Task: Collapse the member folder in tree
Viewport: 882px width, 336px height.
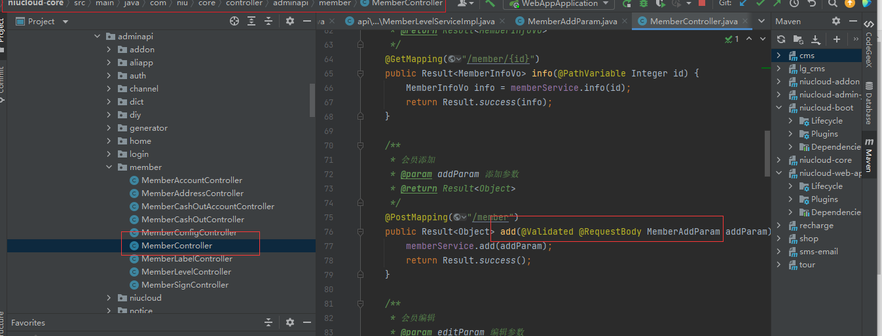Action: tap(109, 167)
